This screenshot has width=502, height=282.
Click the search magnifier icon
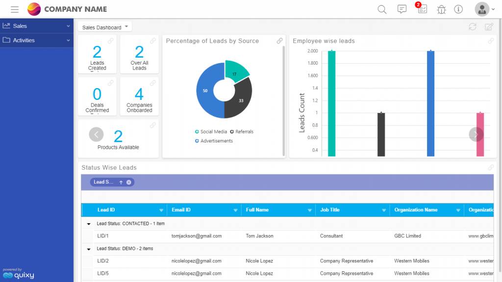(x=382, y=9)
